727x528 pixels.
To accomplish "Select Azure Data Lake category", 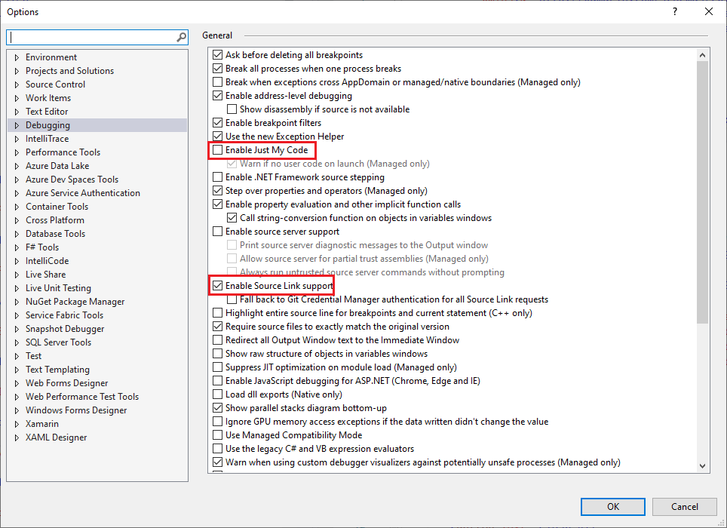I will click(57, 165).
